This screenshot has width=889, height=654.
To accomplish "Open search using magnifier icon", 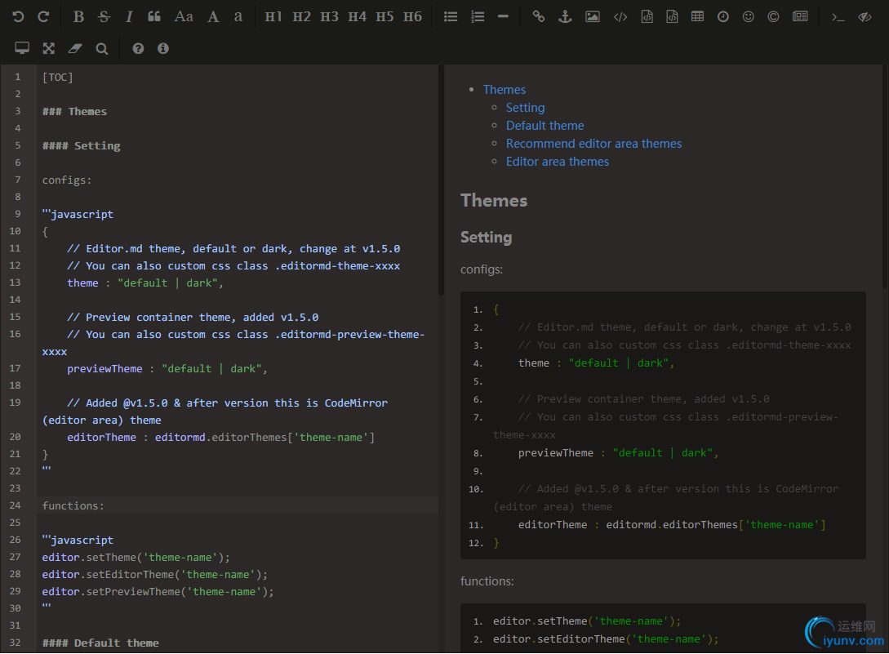I will point(102,49).
